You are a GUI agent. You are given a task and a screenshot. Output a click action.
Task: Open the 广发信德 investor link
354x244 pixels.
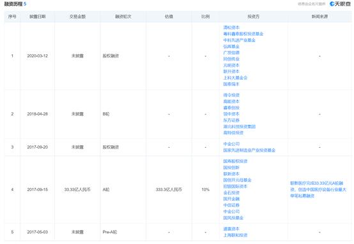[231, 53]
